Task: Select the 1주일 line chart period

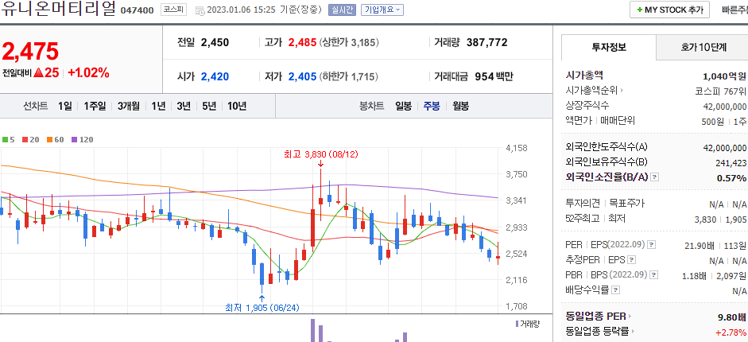Action: 95,106
